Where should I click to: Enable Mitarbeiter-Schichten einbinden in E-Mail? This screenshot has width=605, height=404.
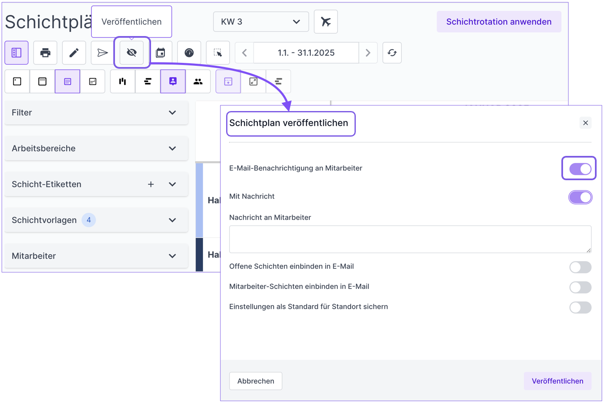580,287
